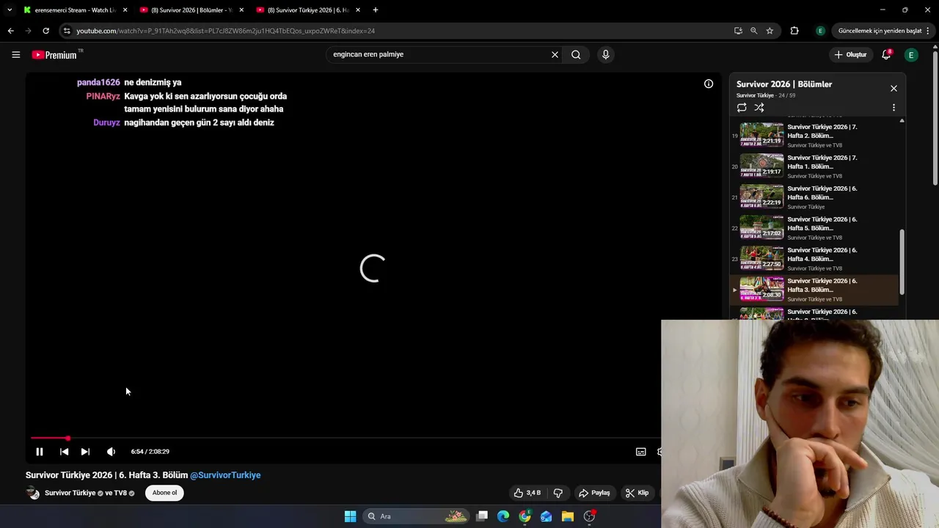
Task: Play playlist item 6. Hafta 5. Bölüm
Action: tap(814, 228)
